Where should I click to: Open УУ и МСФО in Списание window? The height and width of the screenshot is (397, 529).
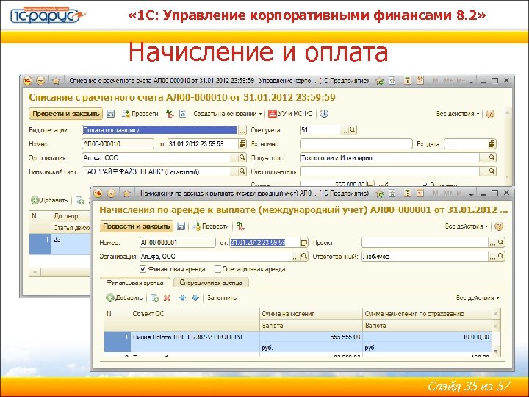pyautogui.click(x=290, y=114)
